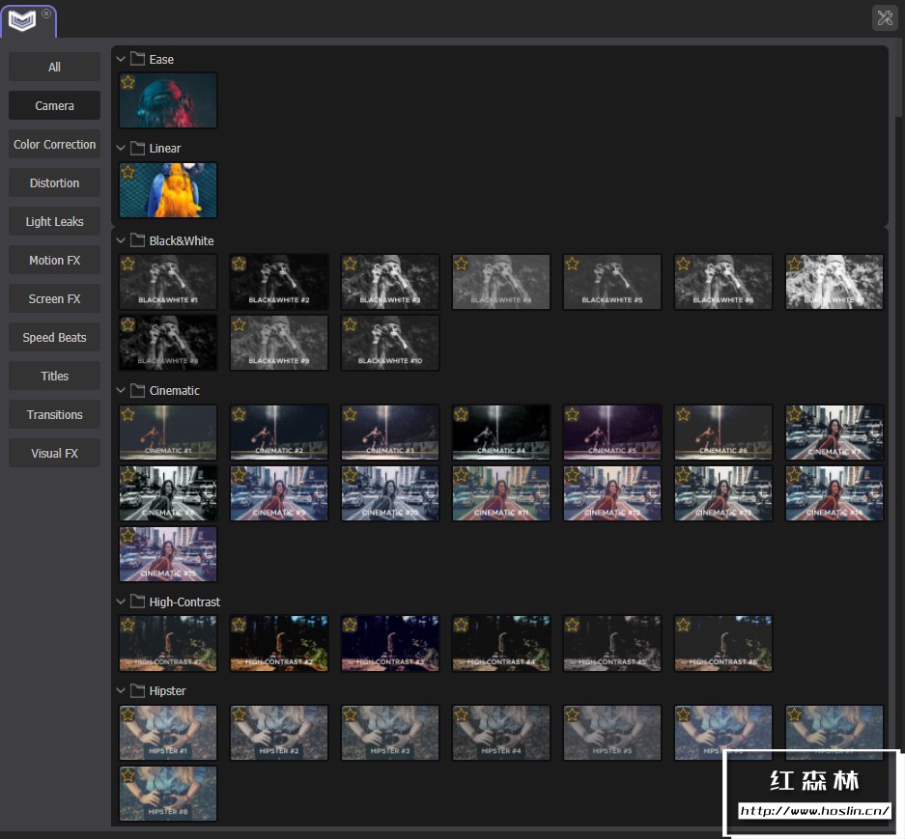This screenshot has height=839, width=905.
Task: Star the Cinematic #1 preset
Action: 128,414
